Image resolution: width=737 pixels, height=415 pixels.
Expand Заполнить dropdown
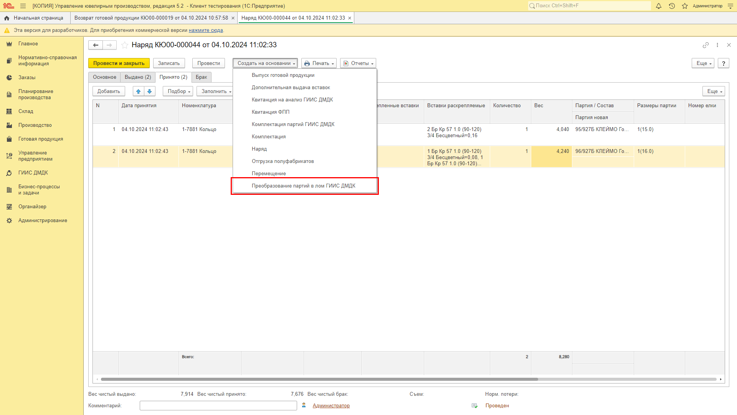[x=216, y=91]
